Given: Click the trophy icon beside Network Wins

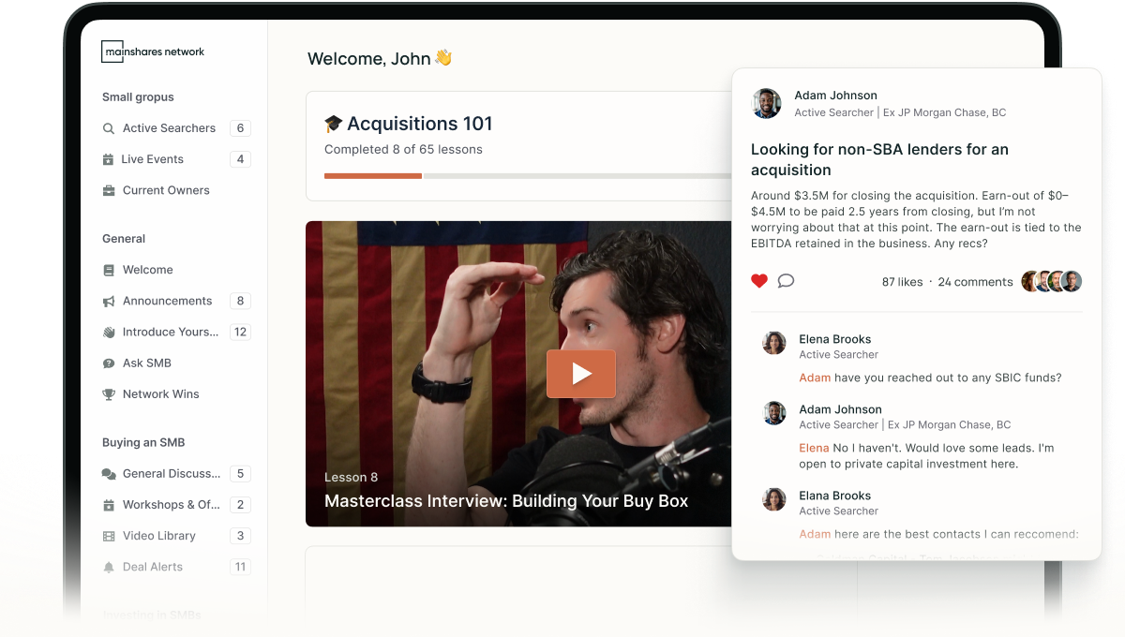Looking at the screenshot, I should point(109,394).
